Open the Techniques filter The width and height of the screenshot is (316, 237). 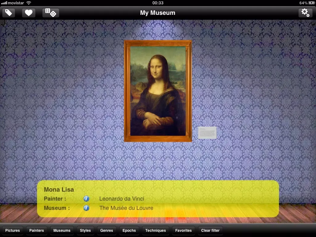(156, 230)
